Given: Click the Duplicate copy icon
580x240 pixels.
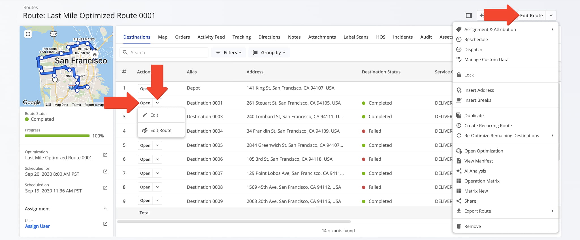Looking at the screenshot, I should point(459,115).
